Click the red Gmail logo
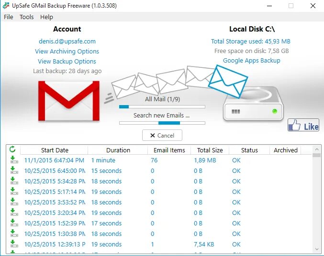Image resolution: width=324 pixels, height=256 pixels. (69, 101)
